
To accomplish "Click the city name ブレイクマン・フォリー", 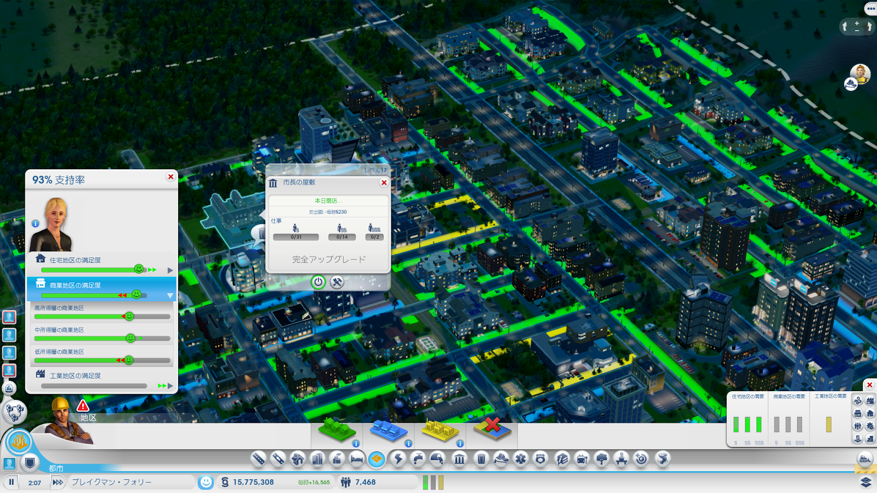I will [111, 482].
